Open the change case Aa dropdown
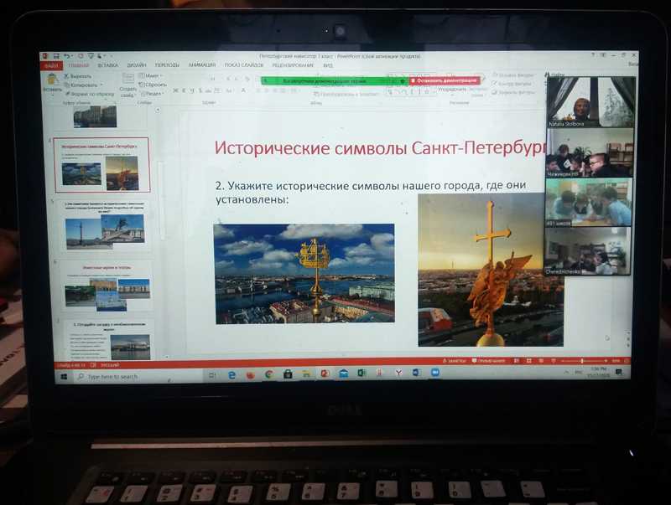The width and height of the screenshot is (671, 505). tap(229, 90)
